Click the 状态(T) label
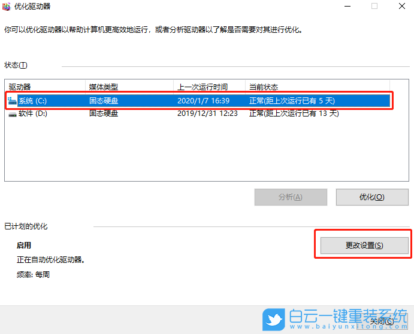 pyautogui.click(x=16, y=65)
